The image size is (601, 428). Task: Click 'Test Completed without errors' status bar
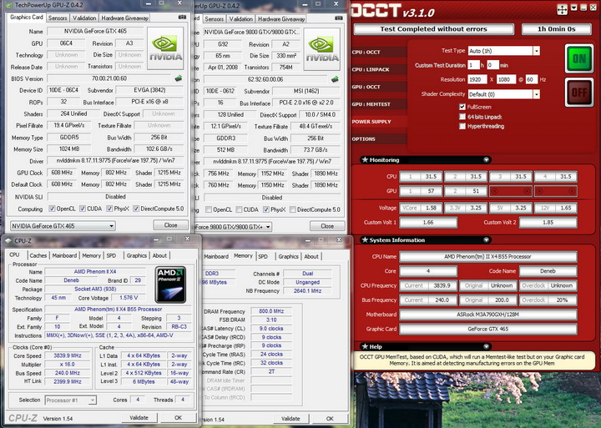433,29
